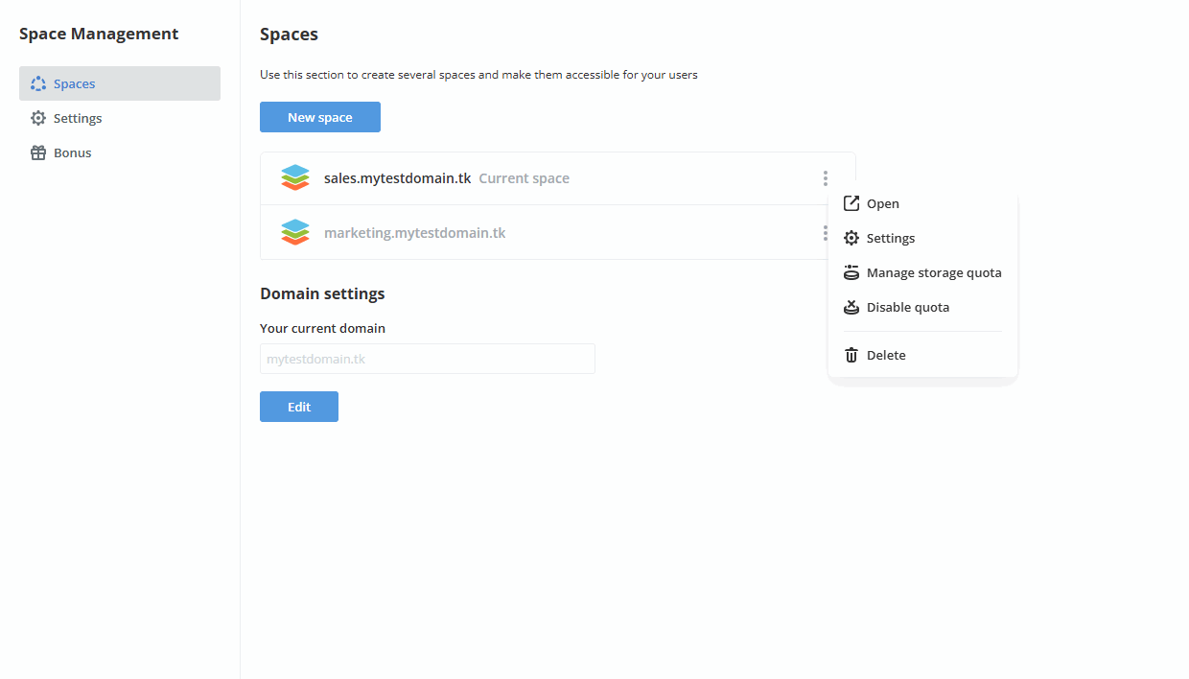Image resolution: width=1189 pixels, height=679 pixels.
Task: Click the Spaces sidebar icon
Action: tap(36, 83)
